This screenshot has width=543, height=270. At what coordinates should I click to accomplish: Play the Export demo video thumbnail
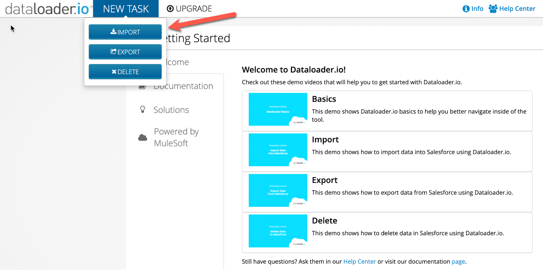(x=278, y=190)
